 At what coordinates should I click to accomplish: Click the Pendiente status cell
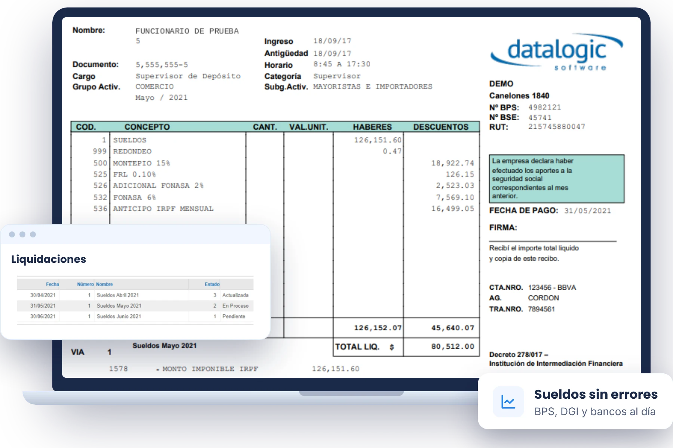(234, 316)
